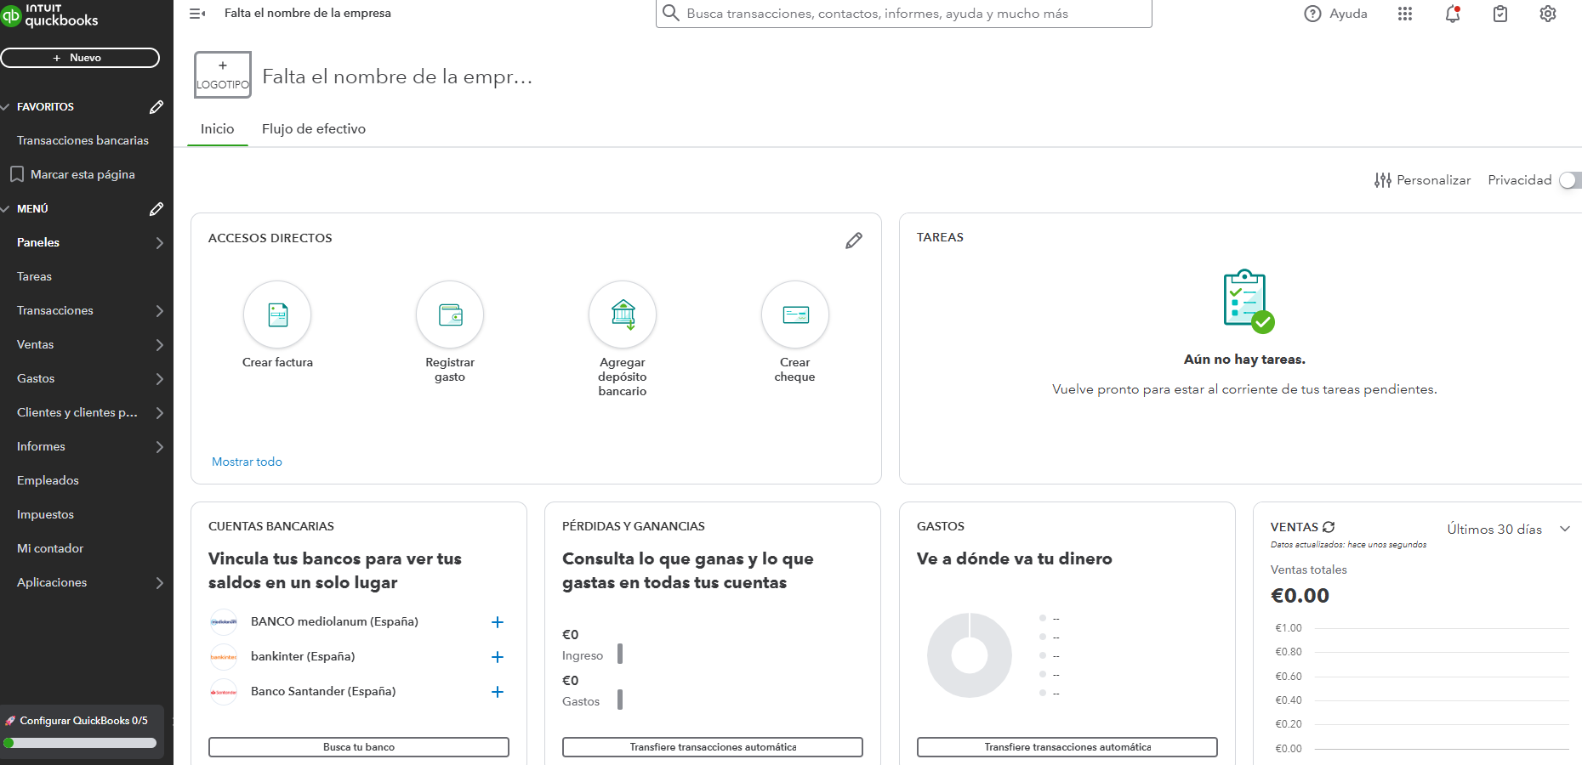Collapse the sidebar with the hamburger icon

pos(197,14)
